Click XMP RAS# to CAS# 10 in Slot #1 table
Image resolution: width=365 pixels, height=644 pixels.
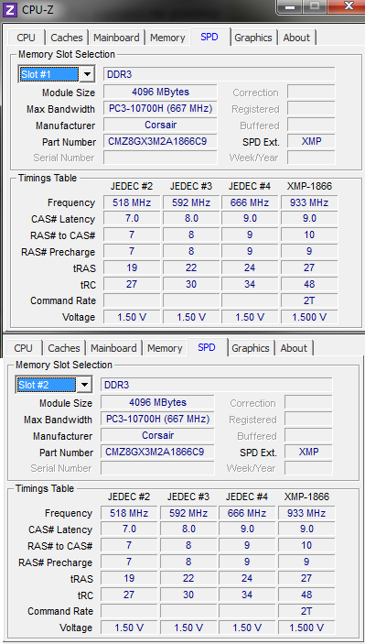tap(309, 235)
